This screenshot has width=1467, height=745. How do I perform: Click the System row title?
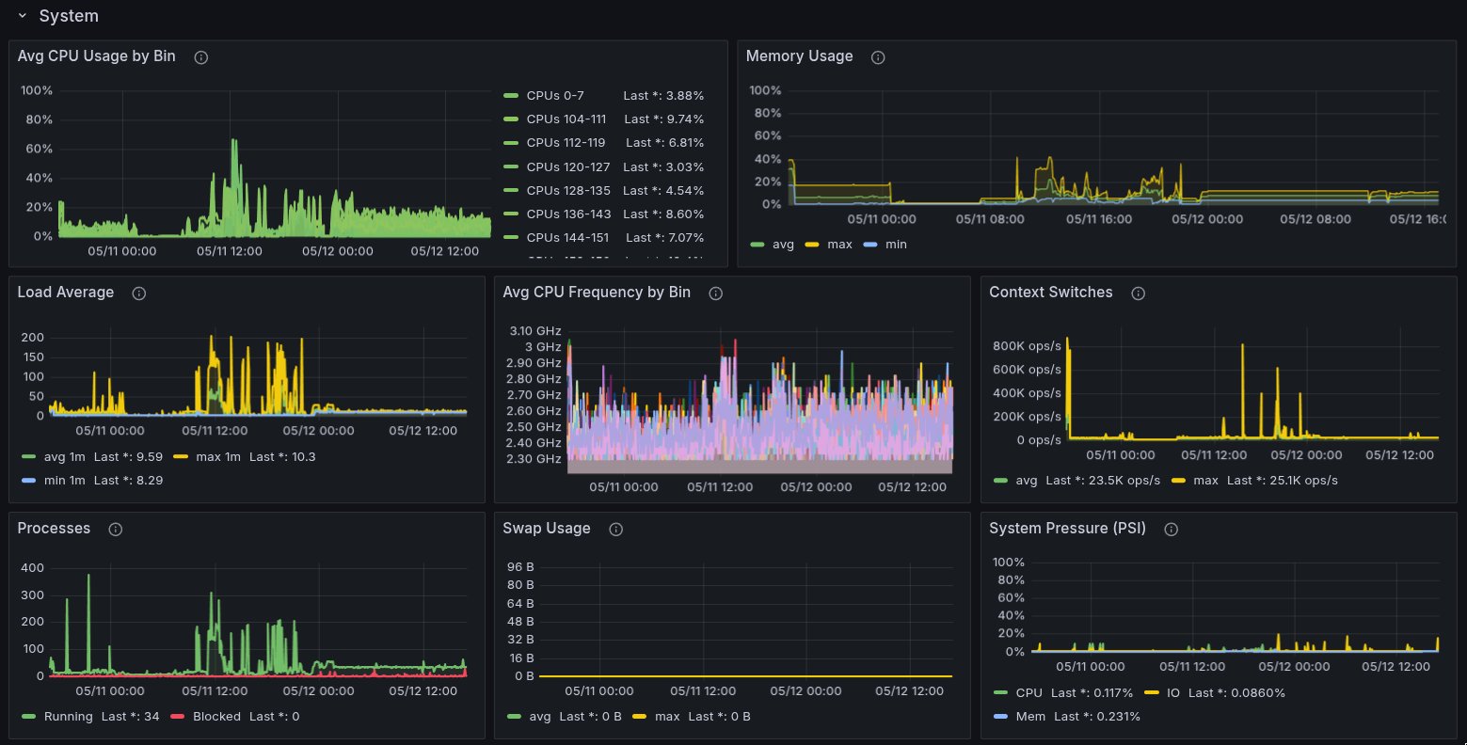[x=69, y=16]
